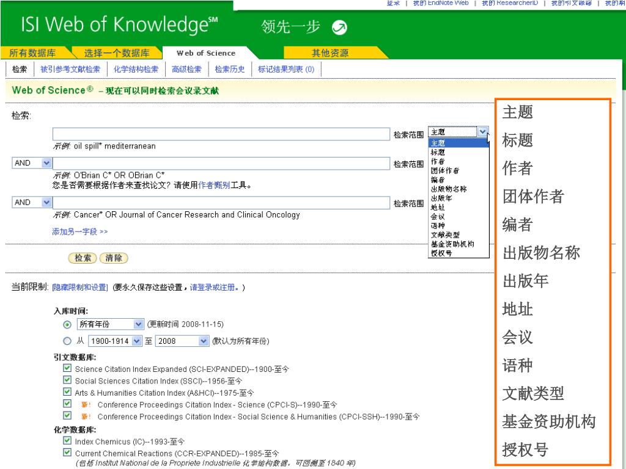Choose 基金资助机构 in the dropdown list
The width and height of the screenshot is (626, 469).
tap(458, 244)
